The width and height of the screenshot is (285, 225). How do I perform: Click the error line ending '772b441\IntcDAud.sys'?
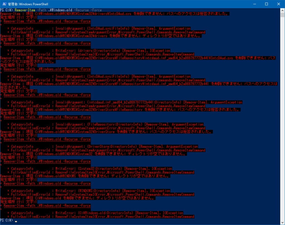point(138,60)
